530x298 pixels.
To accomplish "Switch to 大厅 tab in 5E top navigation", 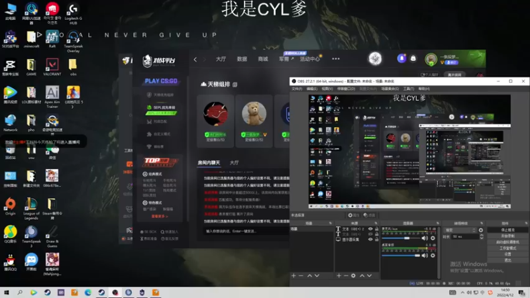I will tap(221, 59).
